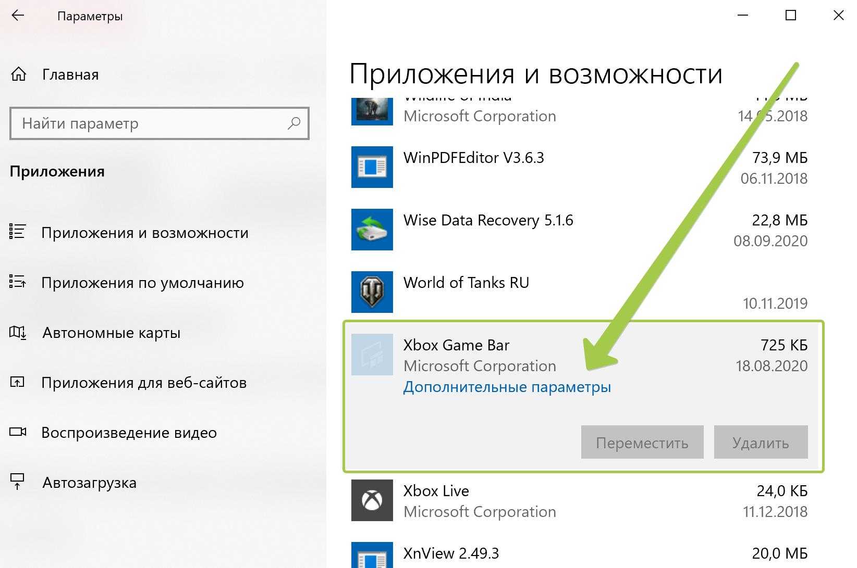
Task: Click the Удалить button
Action: (x=761, y=442)
